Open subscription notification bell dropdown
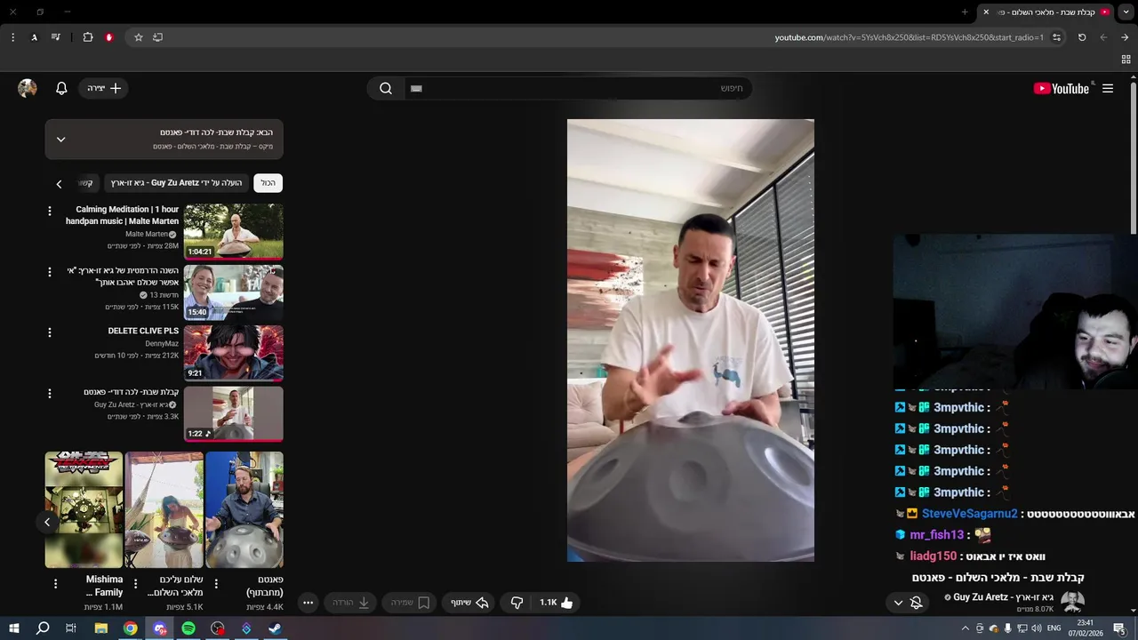The height and width of the screenshot is (640, 1138). (907, 602)
